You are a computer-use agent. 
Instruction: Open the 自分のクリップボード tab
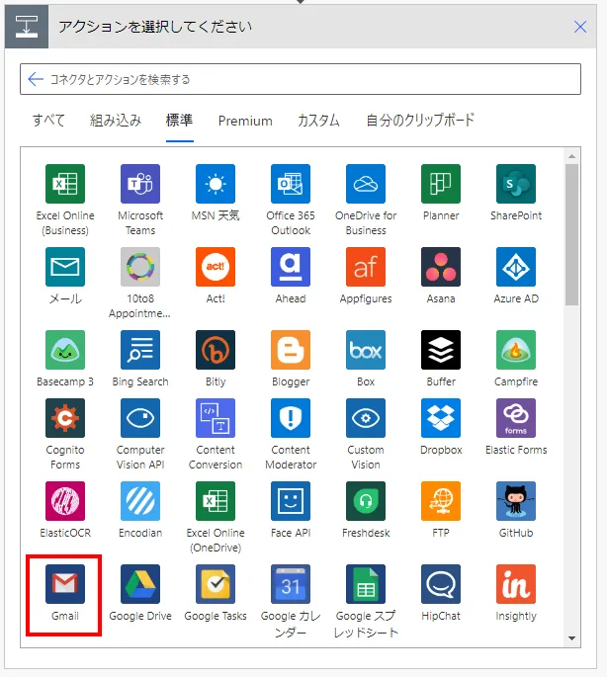click(x=420, y=121)
